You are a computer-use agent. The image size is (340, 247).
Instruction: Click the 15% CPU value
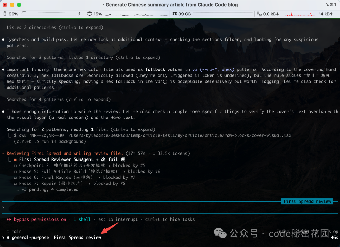pyautogui.click(x=98, y=14)
